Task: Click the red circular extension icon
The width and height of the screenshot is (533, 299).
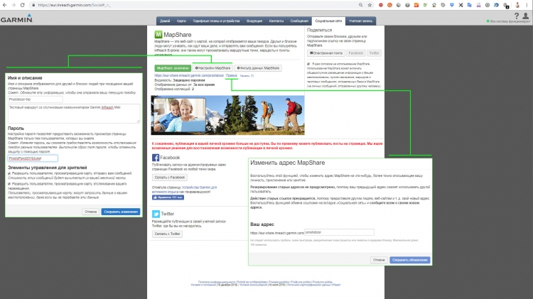Action: click(381, 5)
